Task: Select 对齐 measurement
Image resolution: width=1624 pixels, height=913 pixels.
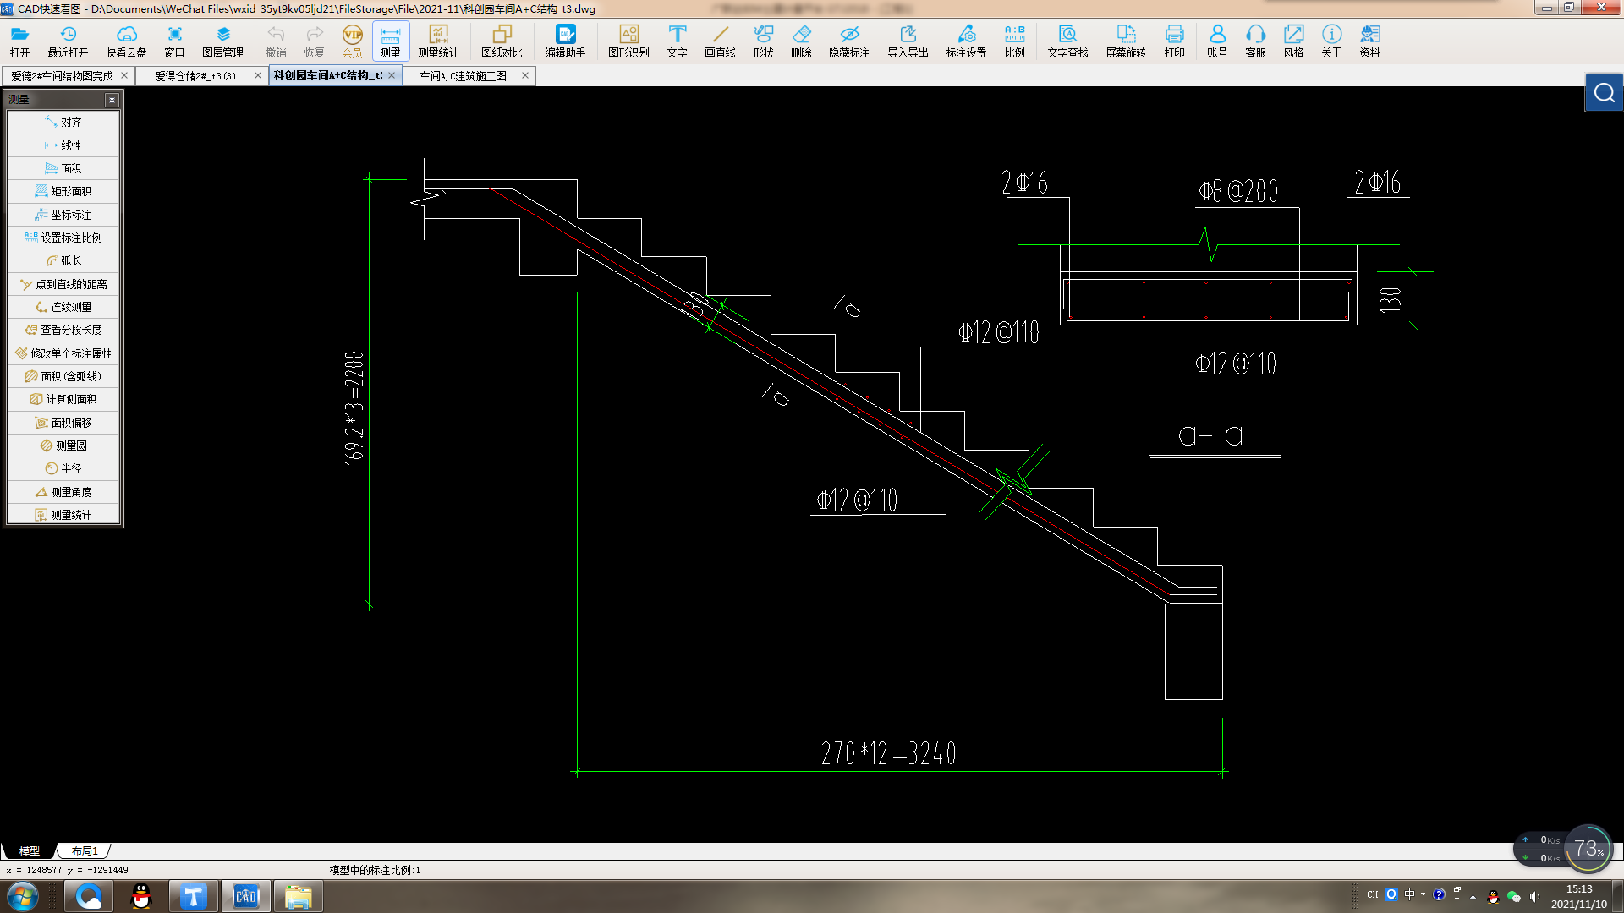Action: point(63,123)
